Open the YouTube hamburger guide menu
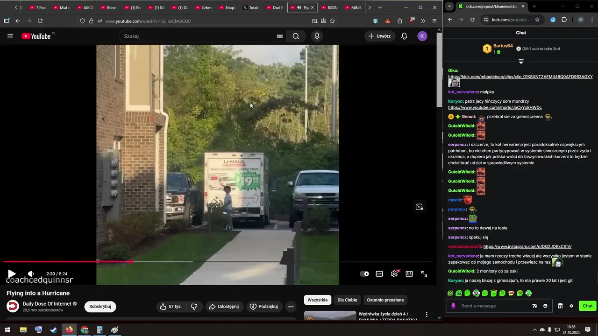598x336 pixels. pyautogui.click(x=10, y=36)
